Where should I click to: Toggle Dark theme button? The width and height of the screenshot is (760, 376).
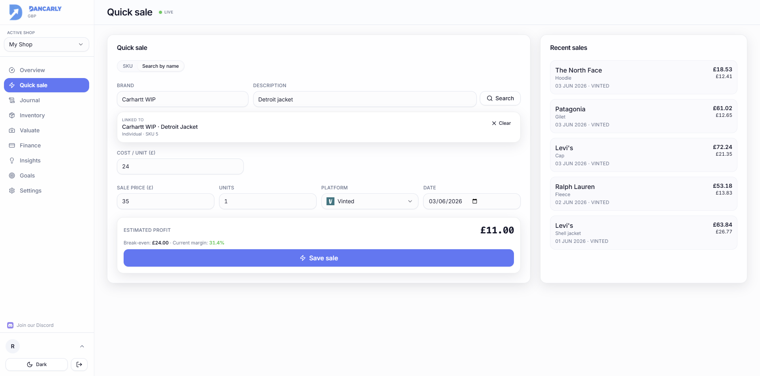36,365
